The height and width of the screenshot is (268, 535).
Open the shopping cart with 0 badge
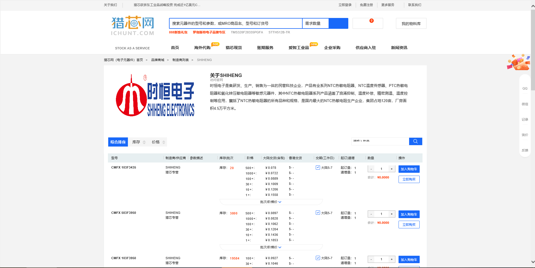click(x=368, y=23)
